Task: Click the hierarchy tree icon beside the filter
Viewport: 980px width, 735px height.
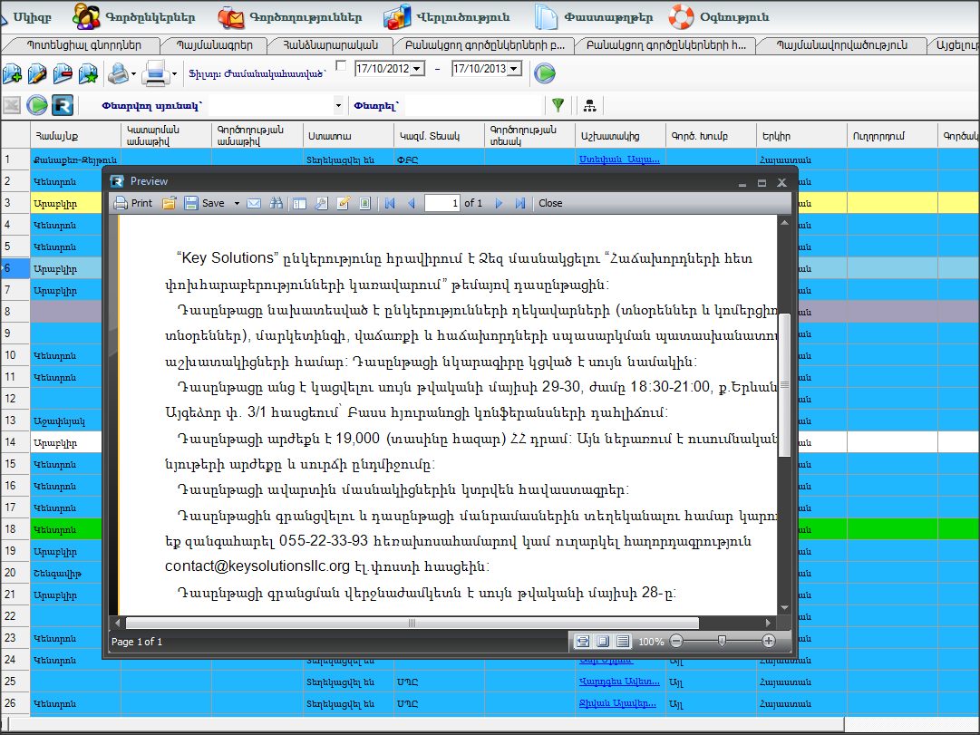Action: pyautogui.click(x=590, y=105)
